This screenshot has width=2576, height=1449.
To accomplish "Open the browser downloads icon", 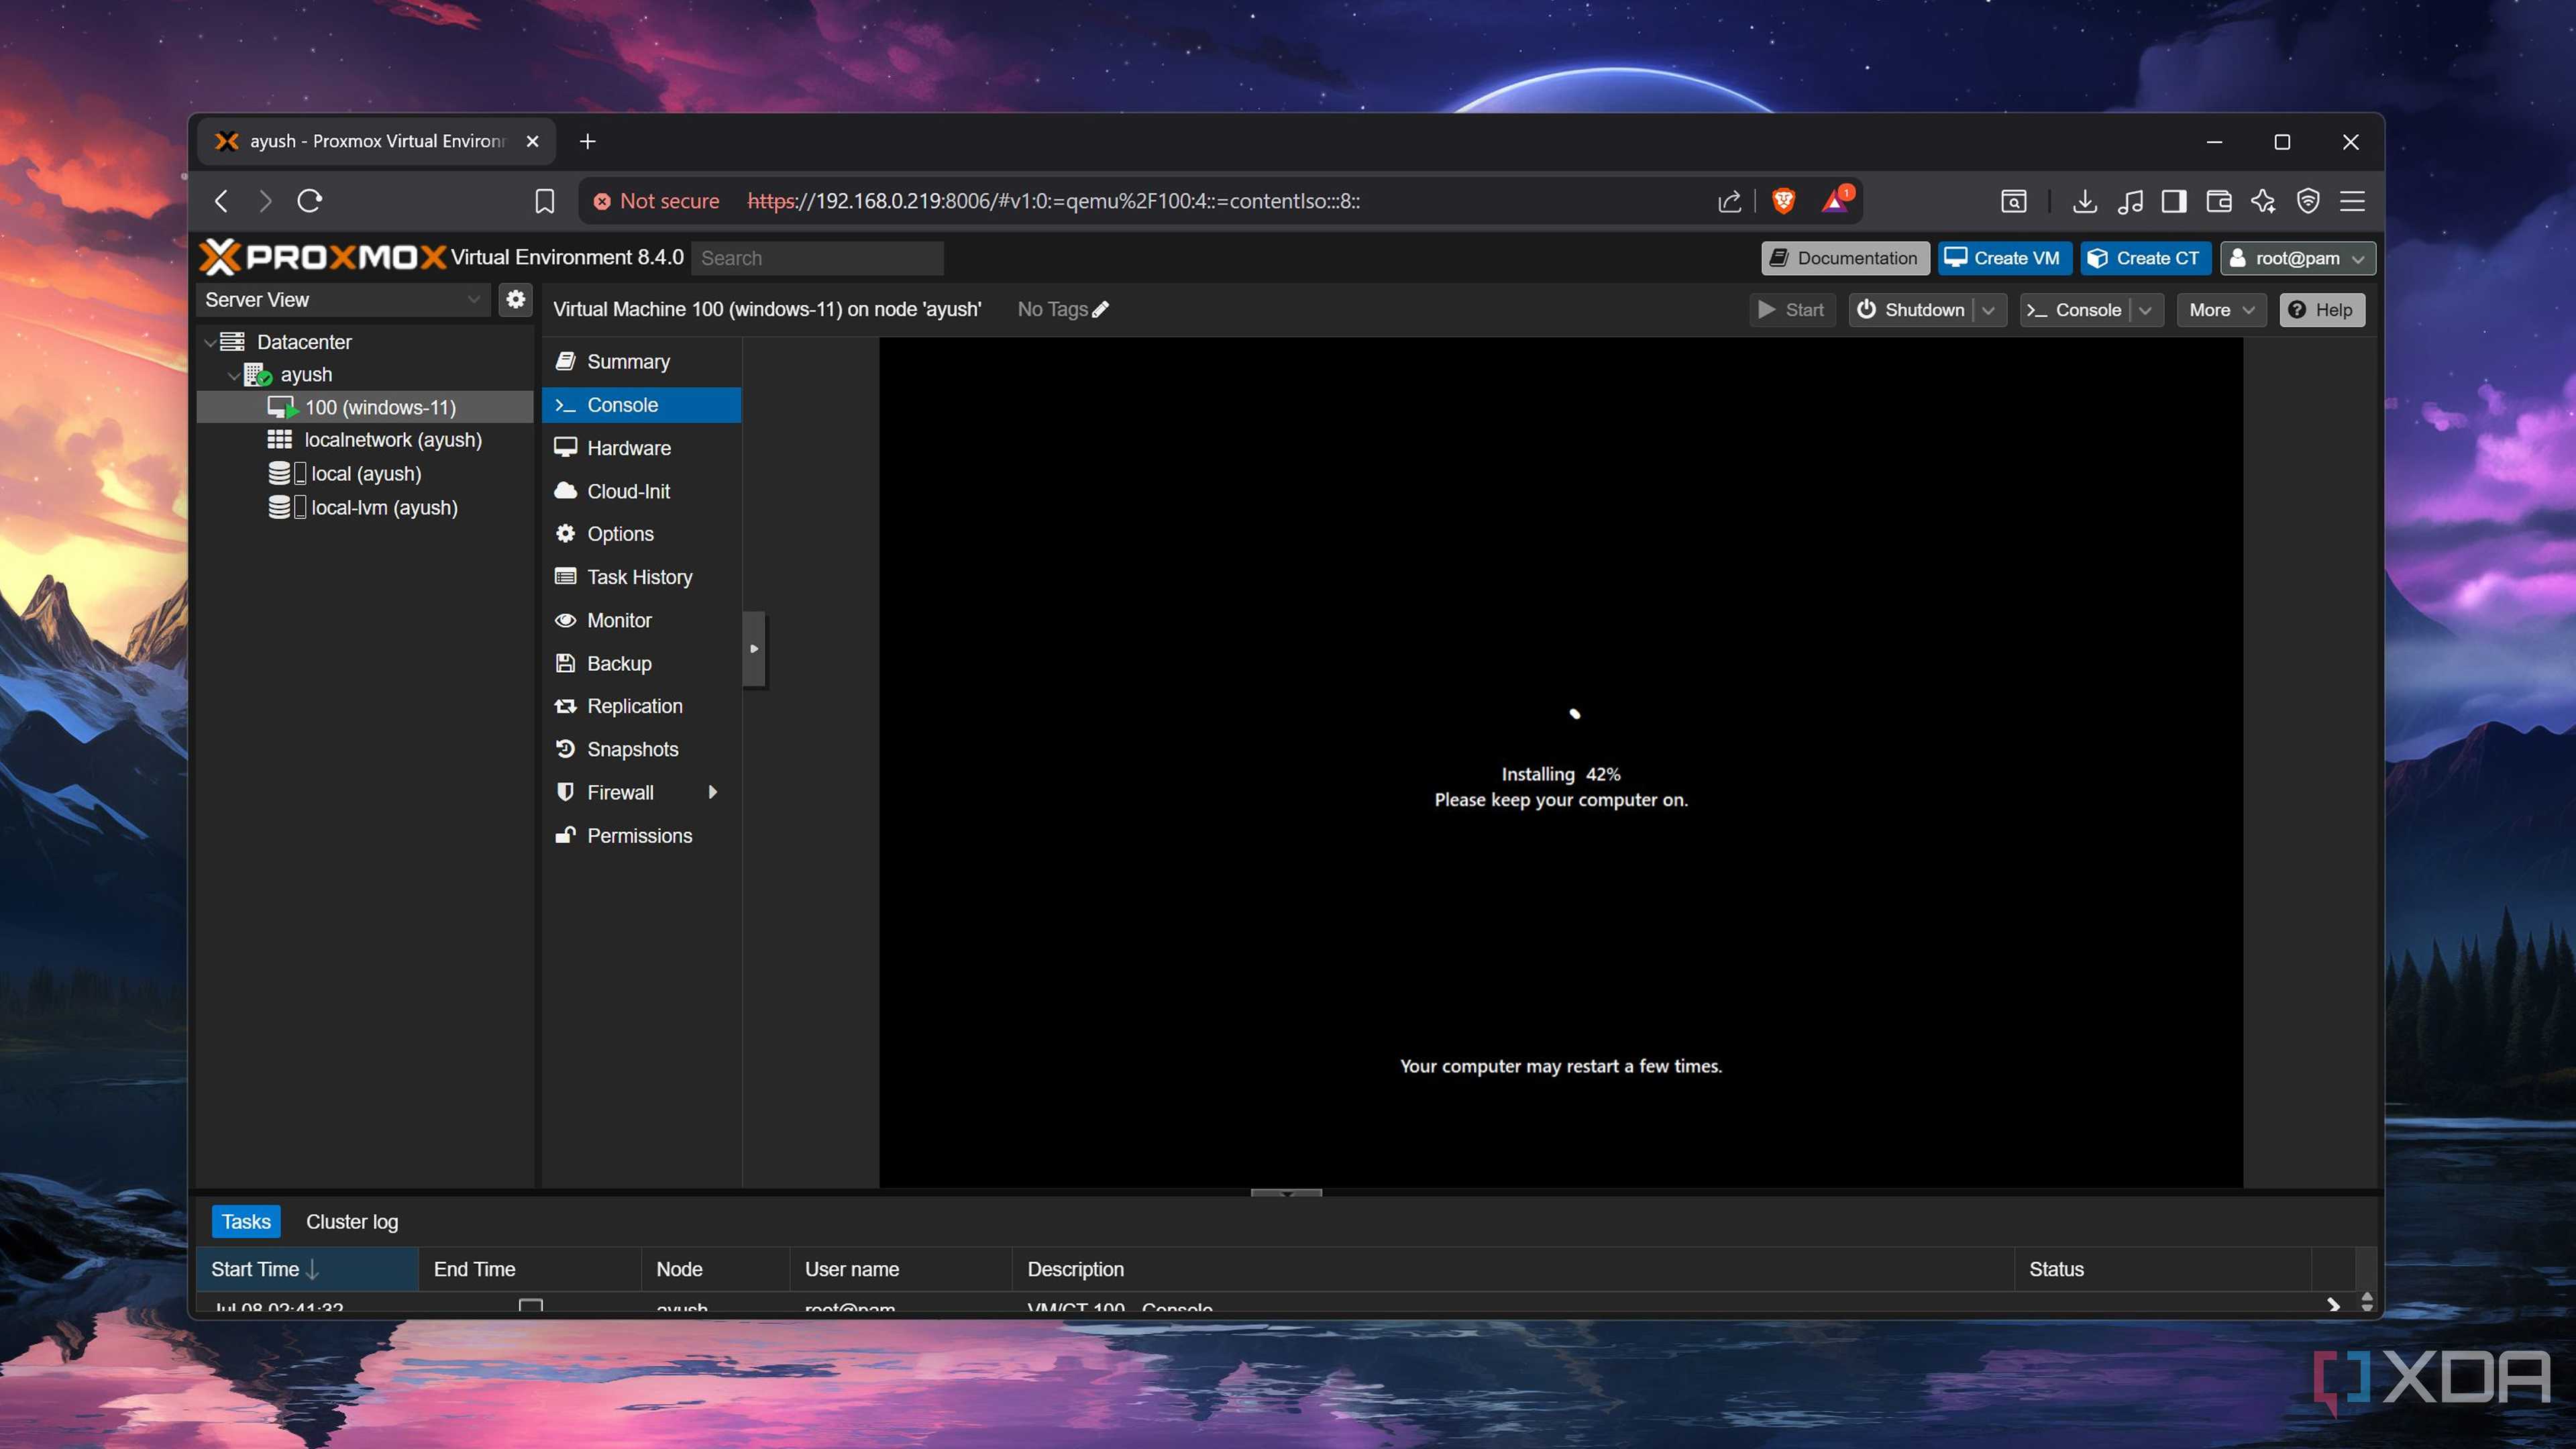I will coord(2085,201).
